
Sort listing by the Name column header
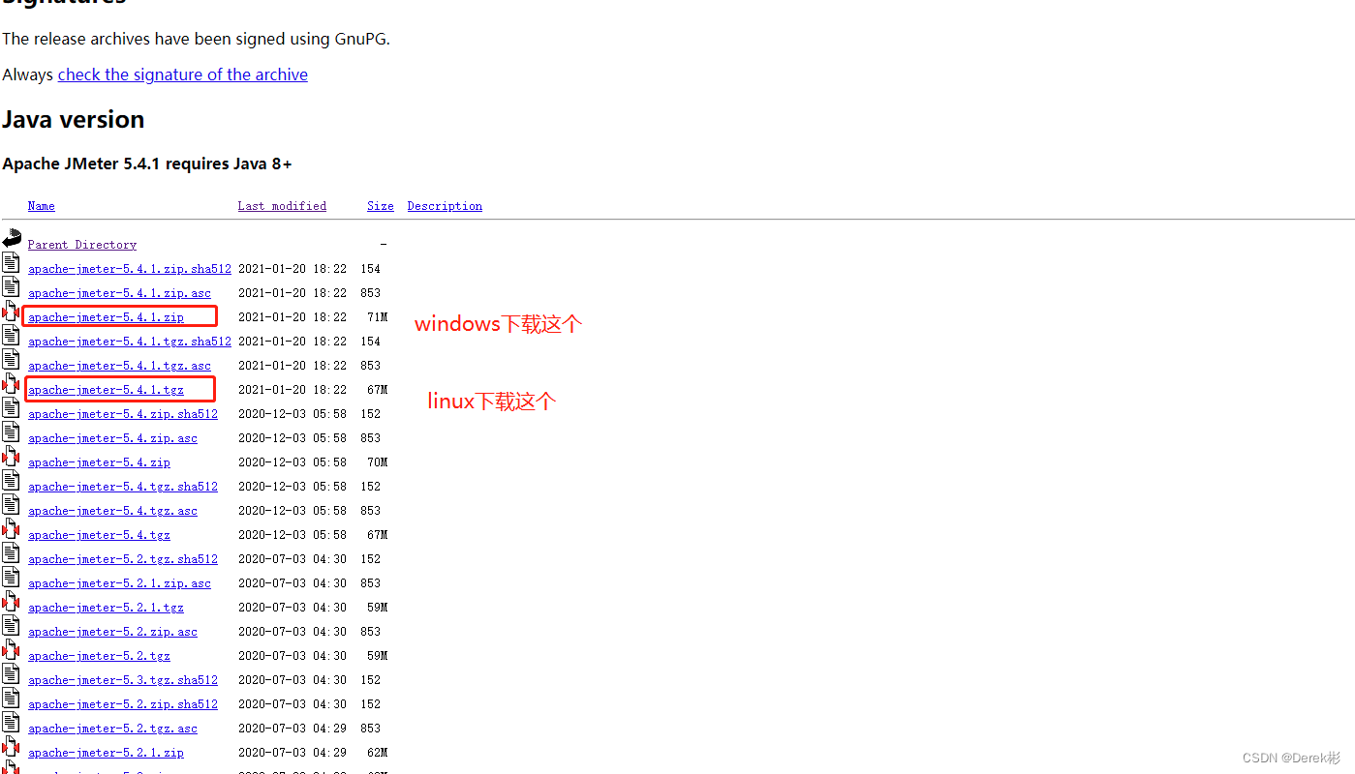[41, 205]
